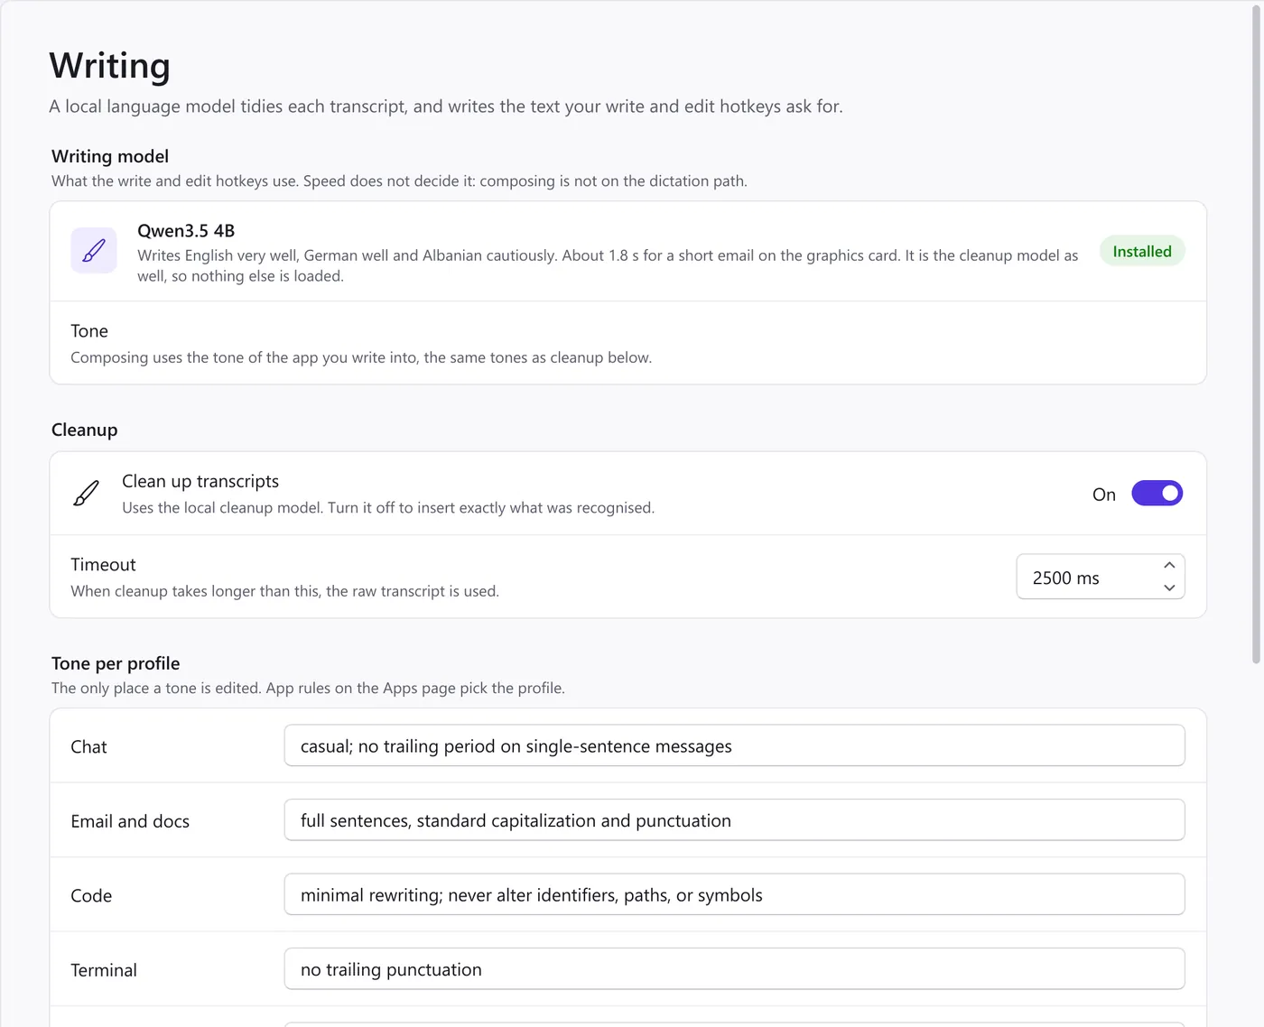
Task: Click the Email and docs profile label
Action: click(130, 821)
